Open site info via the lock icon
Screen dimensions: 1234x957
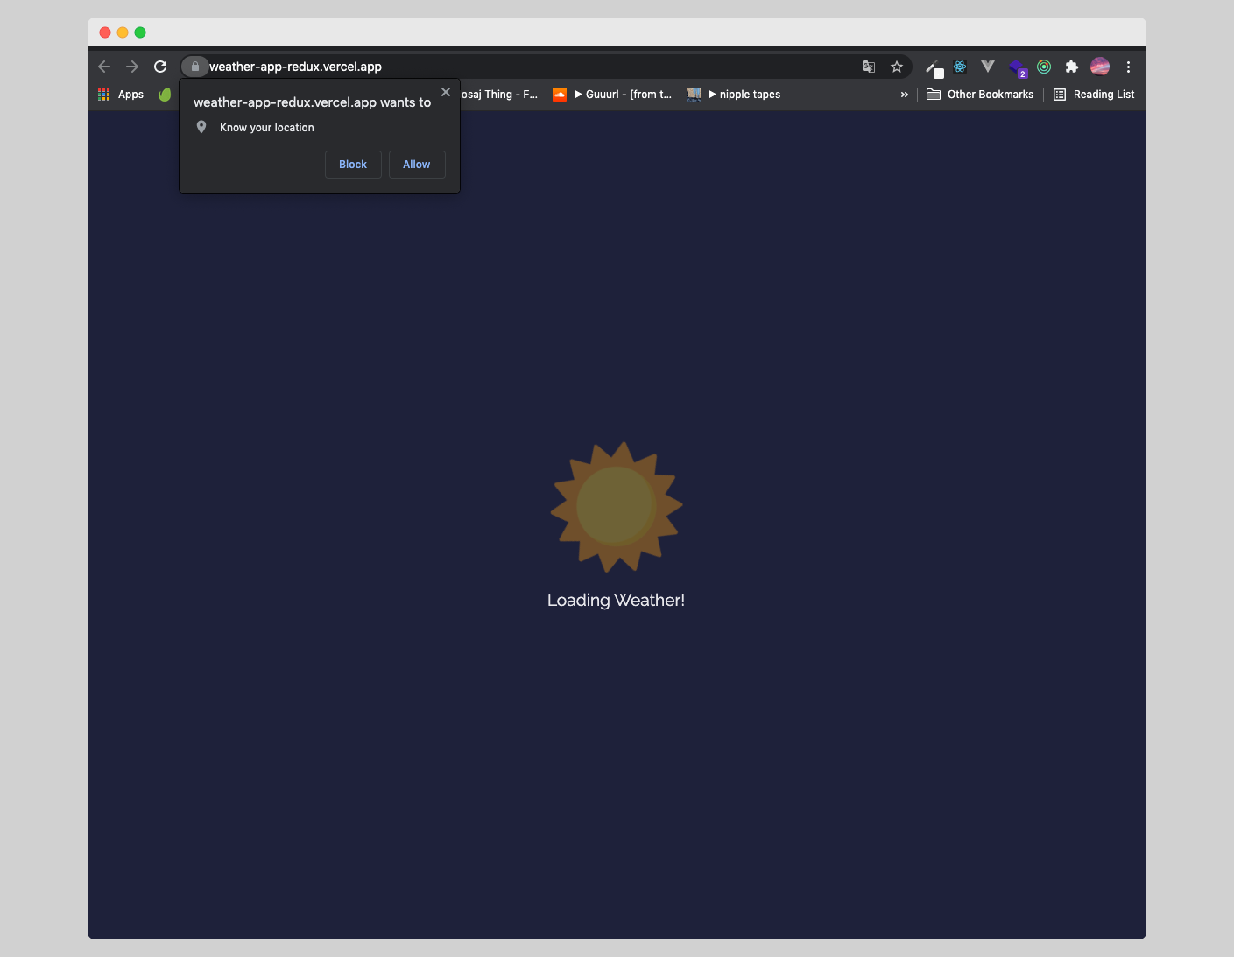(194, 67)
